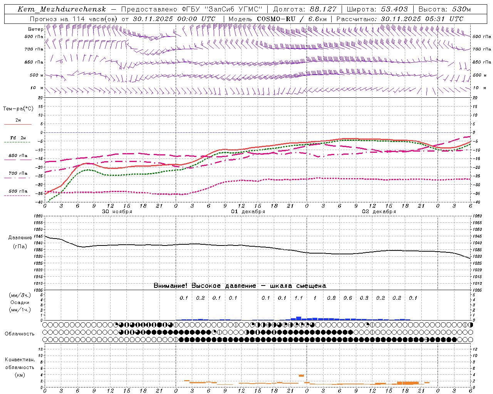The image size is (493, 394).
Task: Click the latitude value Широта: 53.403
Action: point(377,9)
